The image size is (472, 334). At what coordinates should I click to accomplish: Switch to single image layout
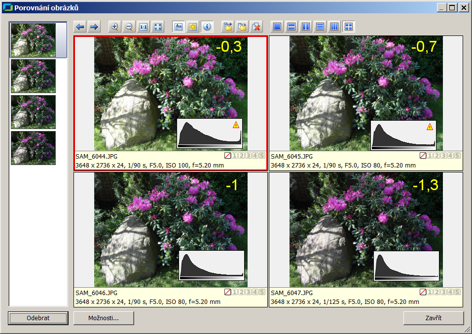(x=277, y=27)
